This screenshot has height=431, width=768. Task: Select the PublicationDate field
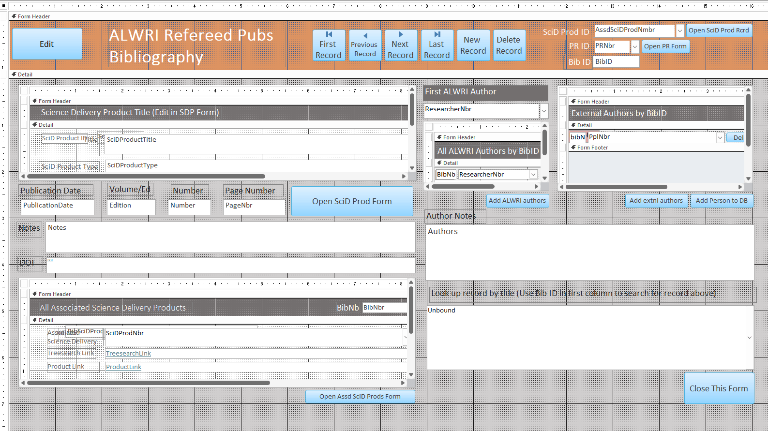click(x=58, y=207)
